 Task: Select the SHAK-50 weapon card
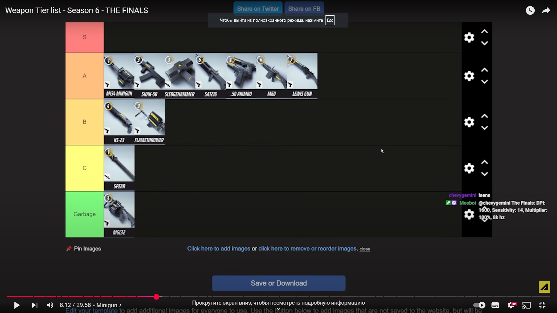click(150, 76)
